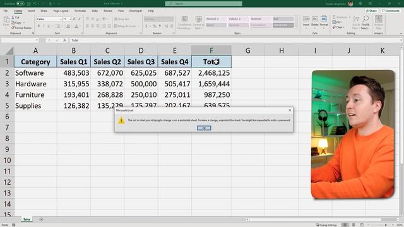This screenshot has height=227, width=404.
Task: Click the Search box in title bar
Action: (203, 4)
